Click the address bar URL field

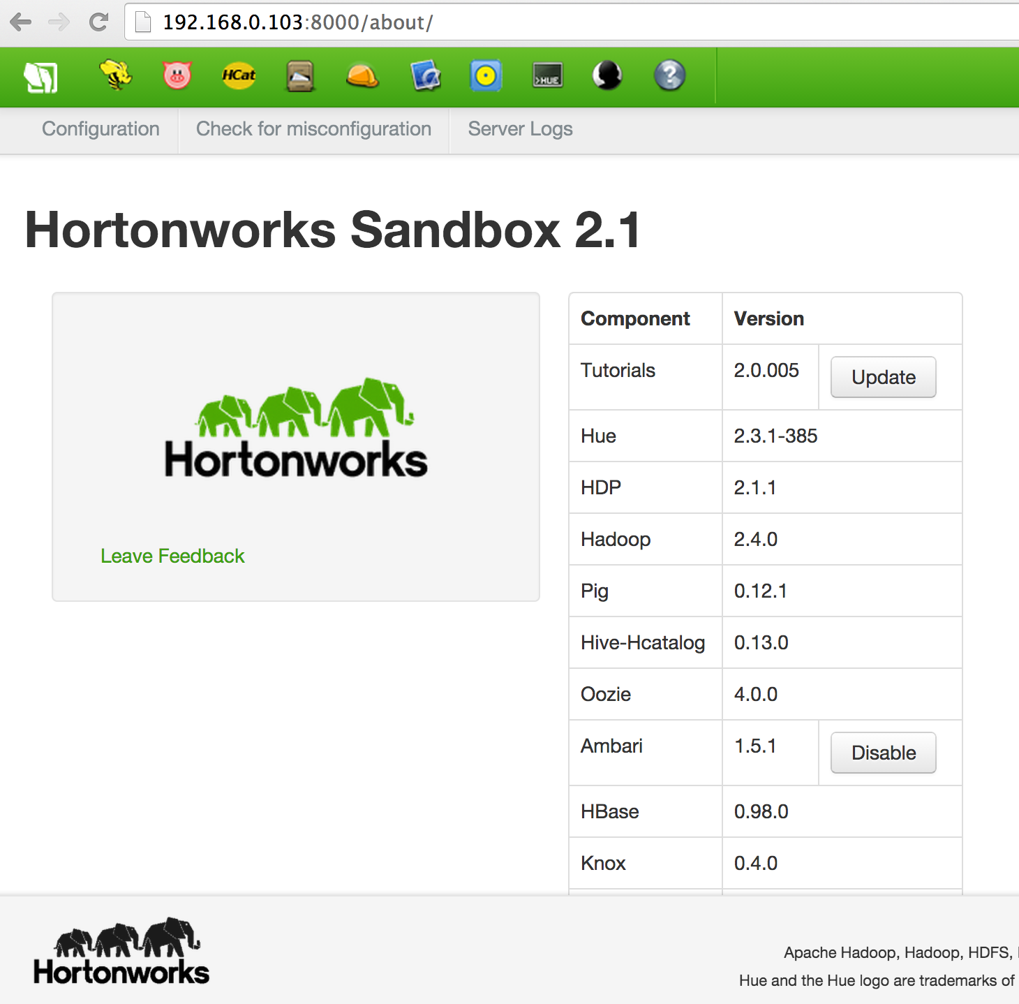(572, 22)
